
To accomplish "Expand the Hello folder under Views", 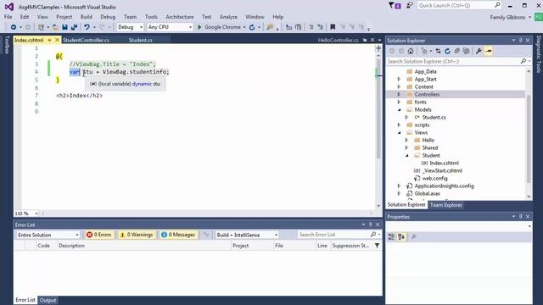I will (x=407, y=140).
